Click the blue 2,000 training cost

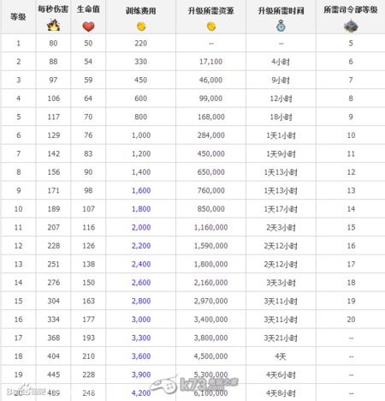coord(141,227)
